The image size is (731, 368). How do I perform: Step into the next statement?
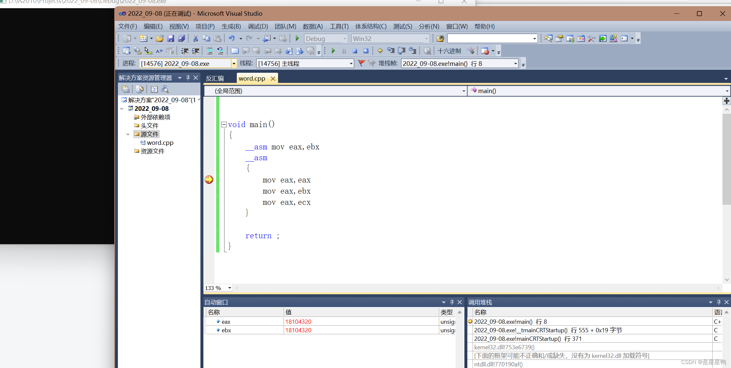pos(391,50)
